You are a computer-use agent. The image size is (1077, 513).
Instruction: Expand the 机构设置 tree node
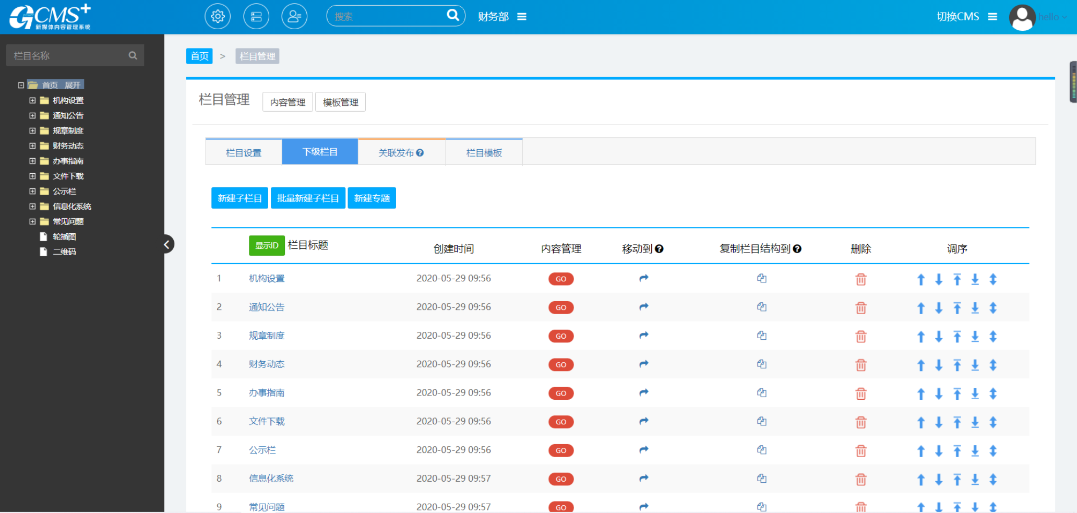coord(32,100)
